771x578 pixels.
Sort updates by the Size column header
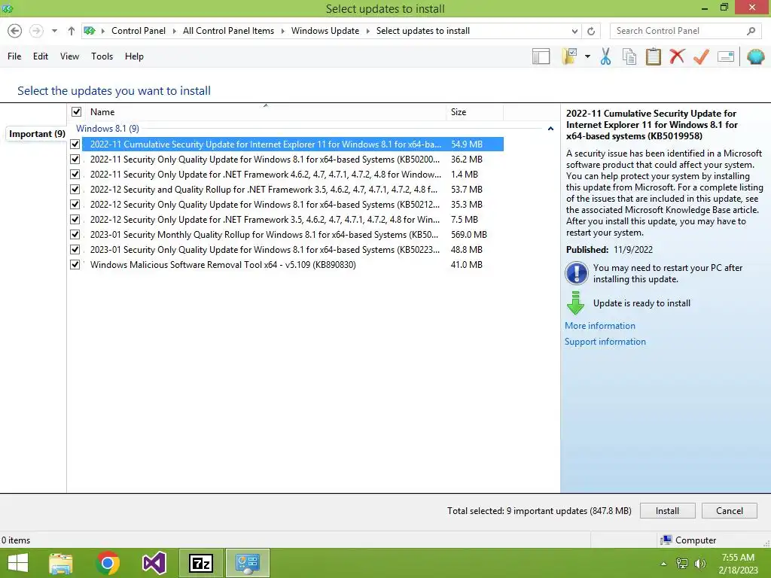tap(474, 112)
